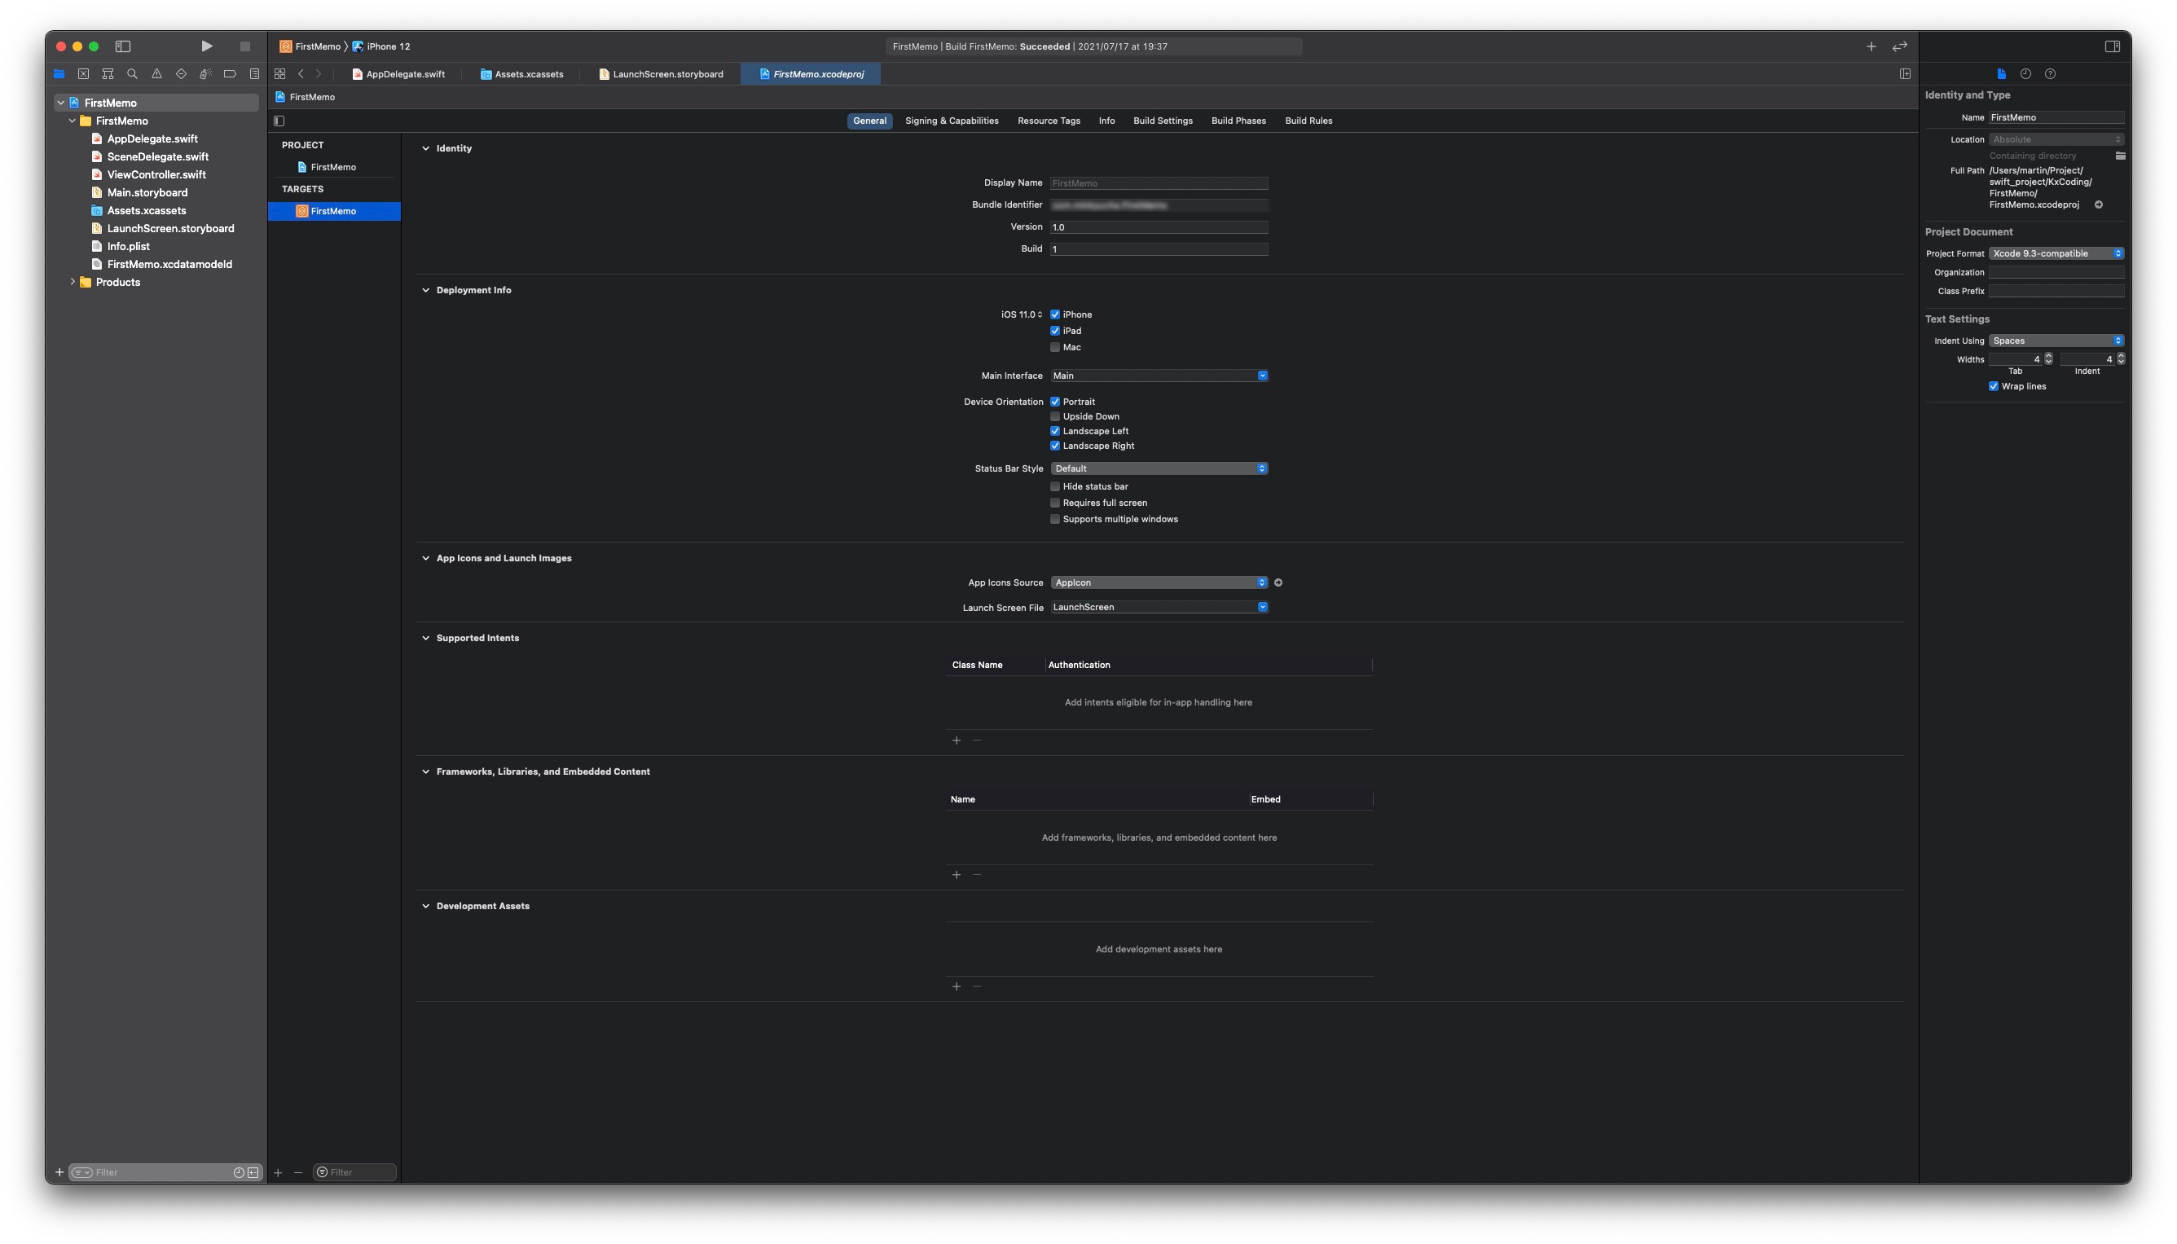2177x1244 pixels.
Task: Click the Run (play) button
Action: 207,46
